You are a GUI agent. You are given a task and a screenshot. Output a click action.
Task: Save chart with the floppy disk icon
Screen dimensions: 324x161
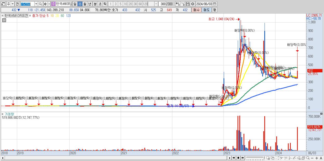coord(188,4)
